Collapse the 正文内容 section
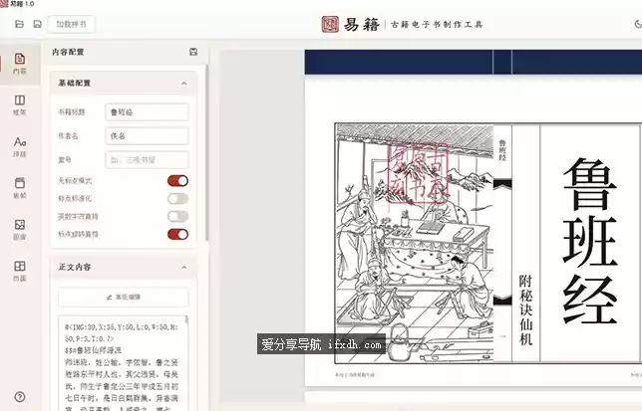 tap(183, 268)
